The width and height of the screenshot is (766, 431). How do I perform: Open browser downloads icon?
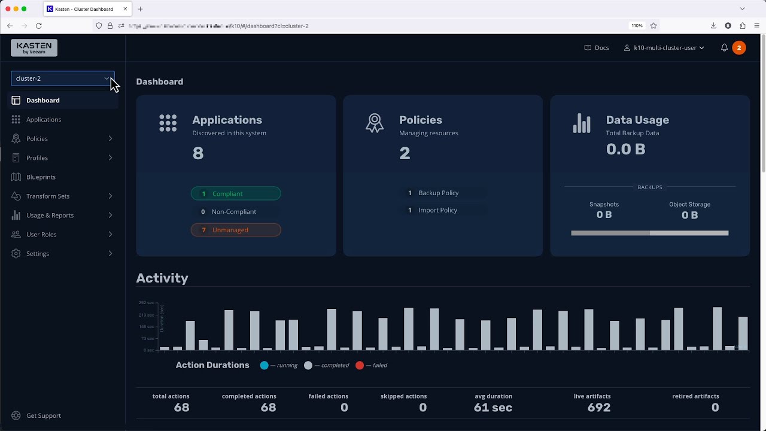tap(714, 26)
